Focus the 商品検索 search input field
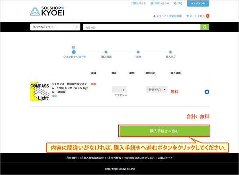The image size is (239, 175). (142, 27)
